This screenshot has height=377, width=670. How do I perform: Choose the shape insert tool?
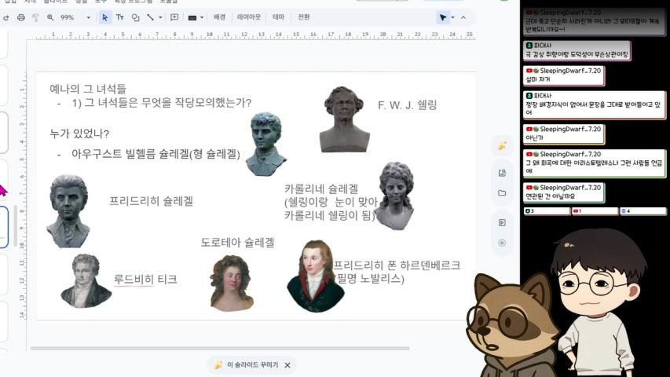coord(135,17)
